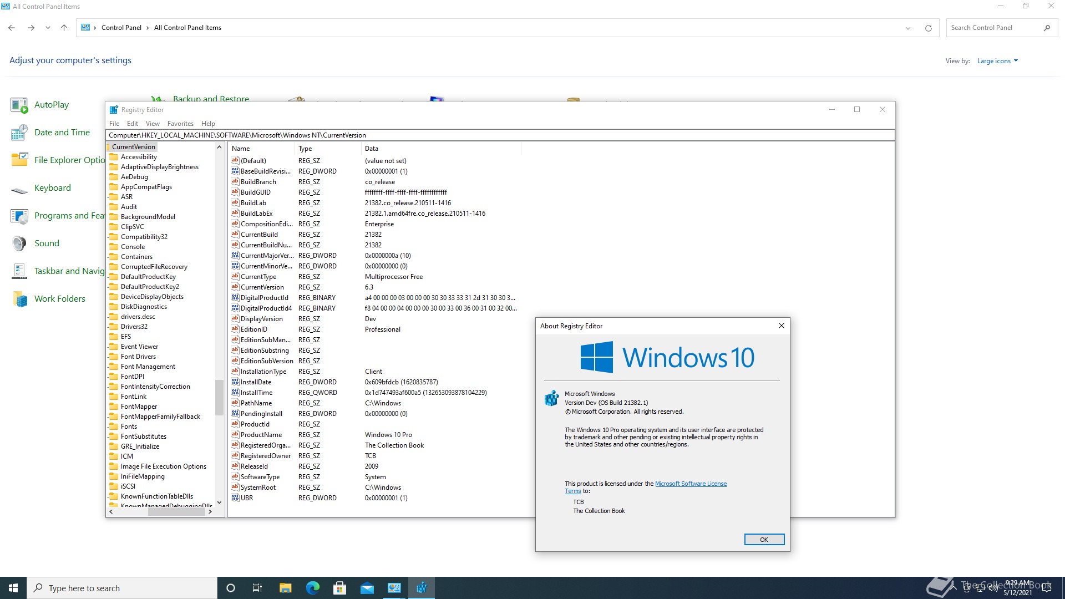The height and width of the screenshot is (599, 1065).
Task: Click the Name column header
Action: click(x=261, y=149)
